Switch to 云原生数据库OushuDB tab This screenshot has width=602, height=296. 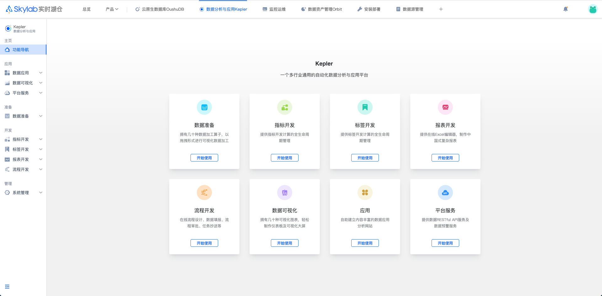(159, 9)
